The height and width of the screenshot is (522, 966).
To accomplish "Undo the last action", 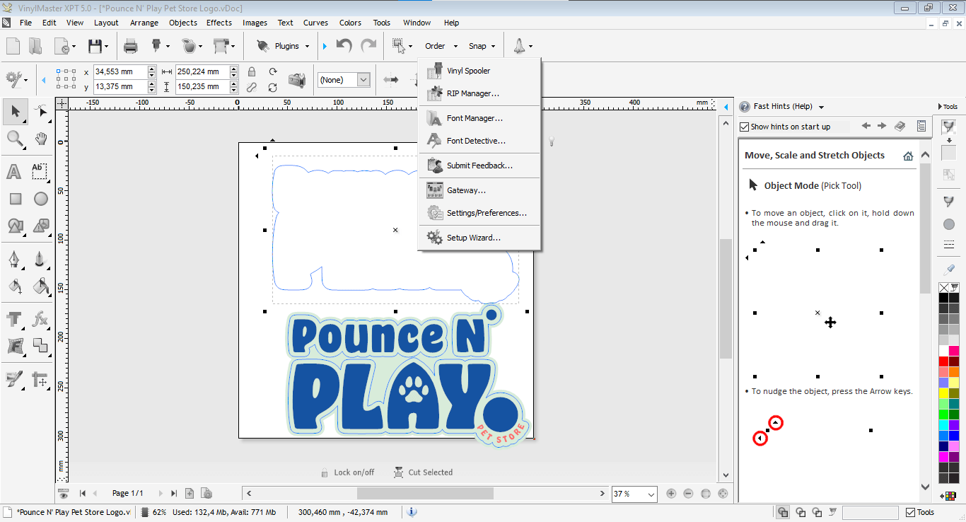I will tap(344, 46).
